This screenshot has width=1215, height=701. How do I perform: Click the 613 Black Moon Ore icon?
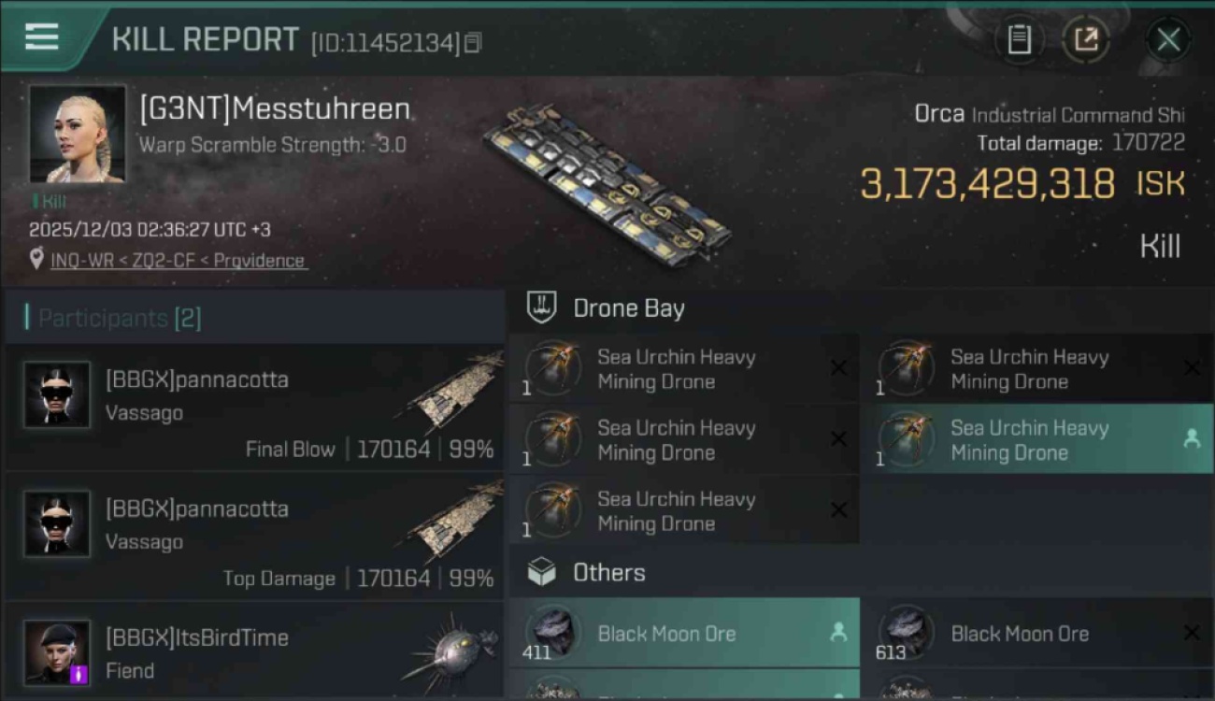click(x=906, y=632)
